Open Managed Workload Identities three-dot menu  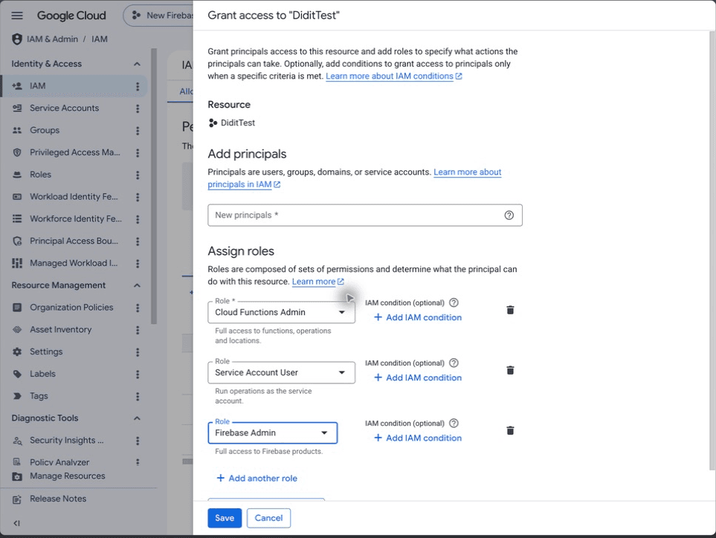point(138,263)
